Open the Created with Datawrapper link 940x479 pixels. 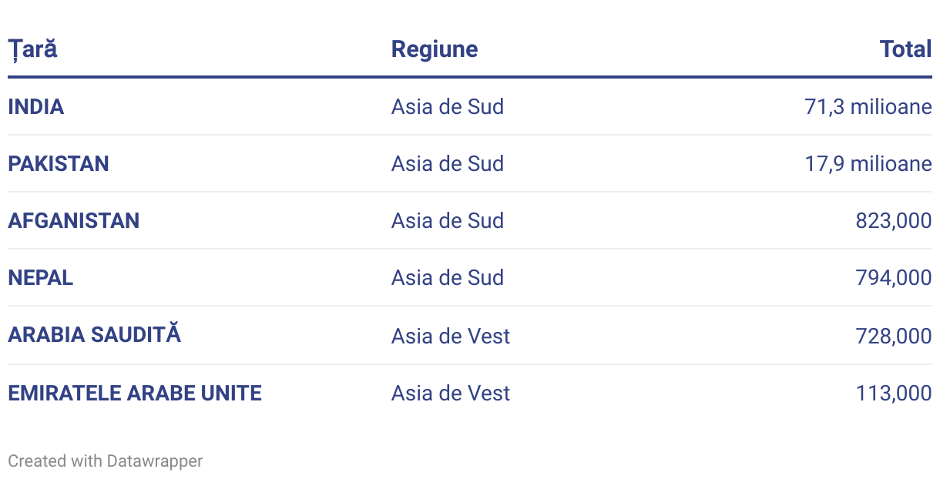(106, 461)
